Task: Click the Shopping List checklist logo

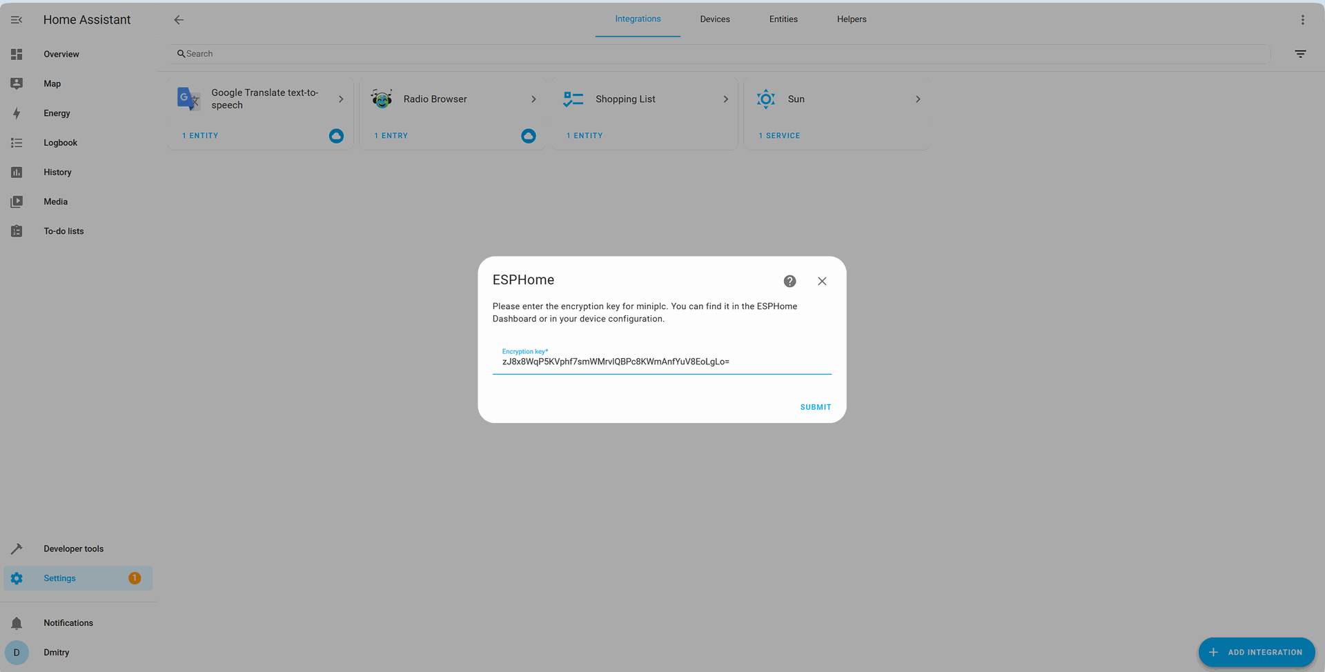Action: click(573, 99)
